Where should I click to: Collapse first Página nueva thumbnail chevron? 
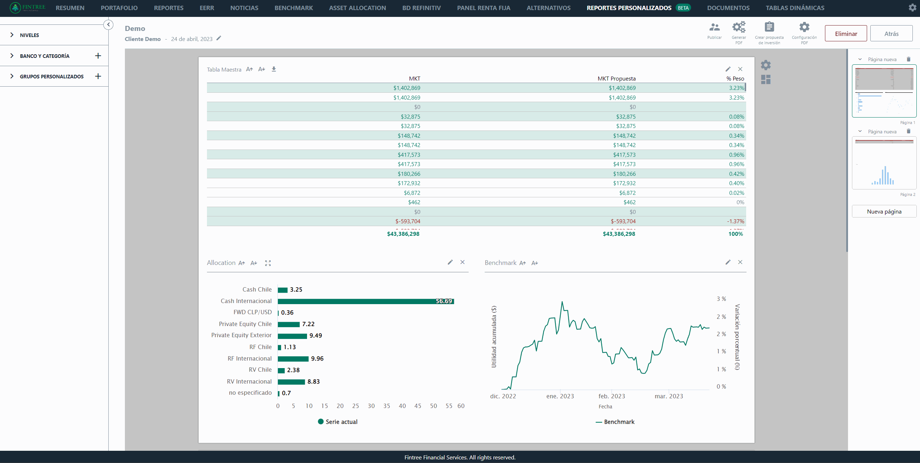860,59
